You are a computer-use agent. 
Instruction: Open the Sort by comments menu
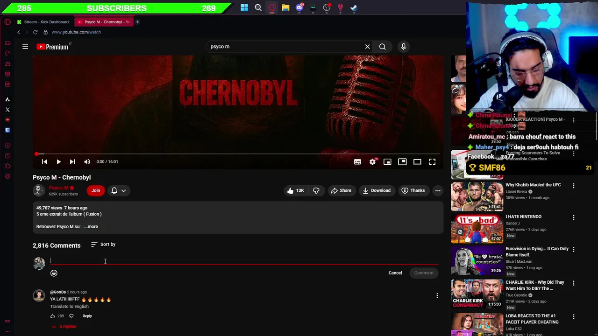click(x=103, y=245)
